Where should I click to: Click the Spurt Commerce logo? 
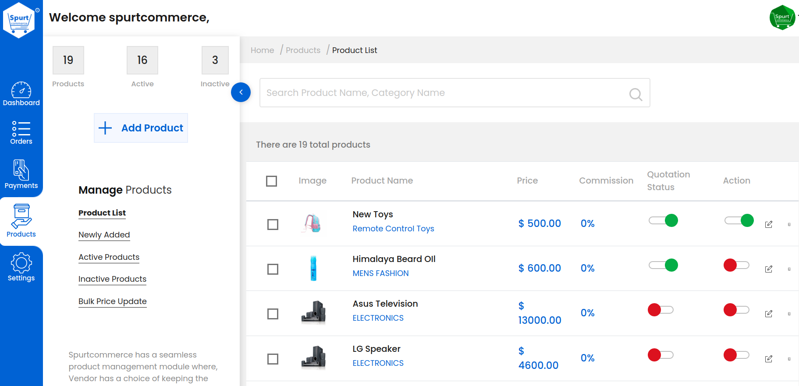pos(19,20)
